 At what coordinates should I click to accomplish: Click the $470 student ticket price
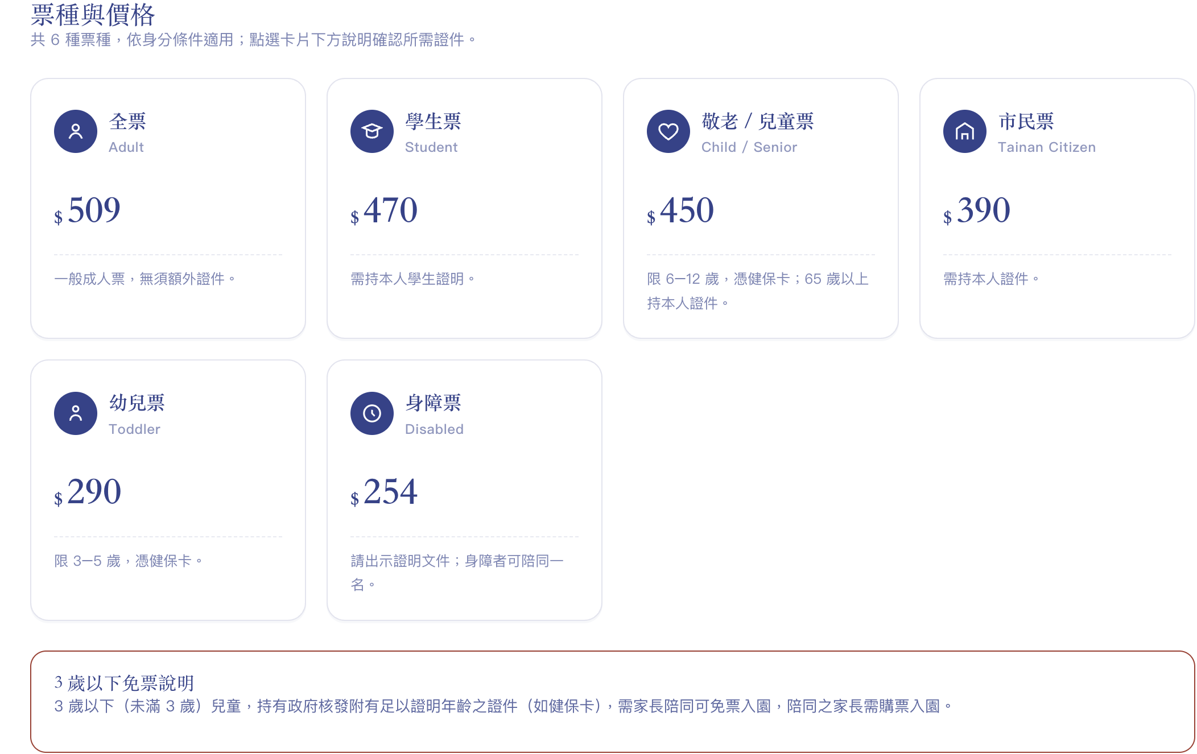(384, 210)
